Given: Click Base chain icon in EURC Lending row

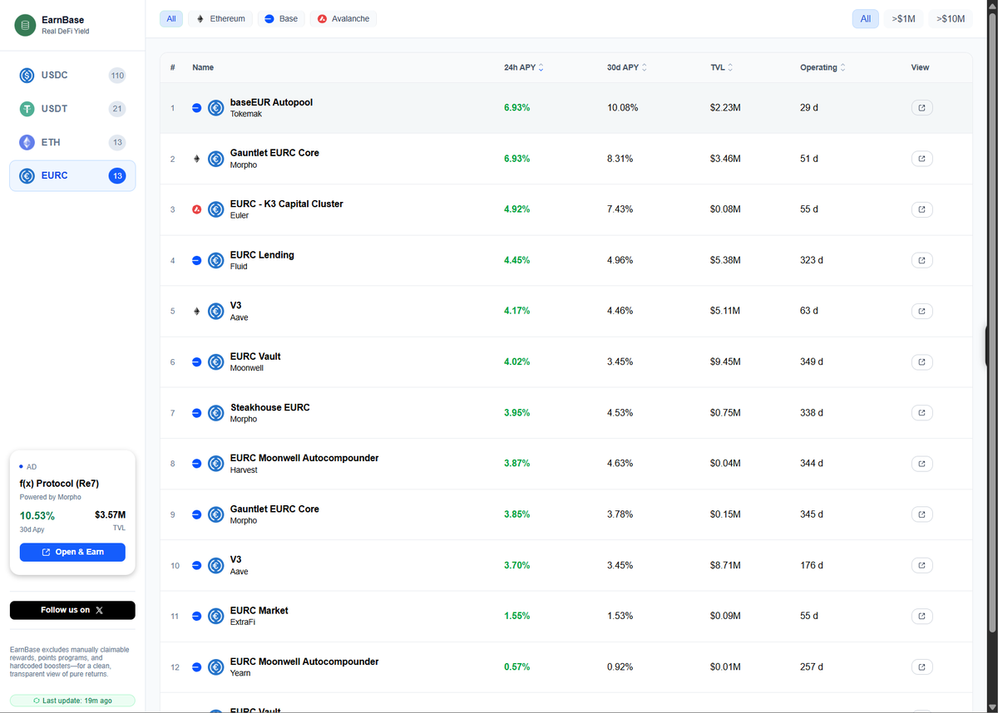Looking at the screenshot, I should click(x=197, y=260).
